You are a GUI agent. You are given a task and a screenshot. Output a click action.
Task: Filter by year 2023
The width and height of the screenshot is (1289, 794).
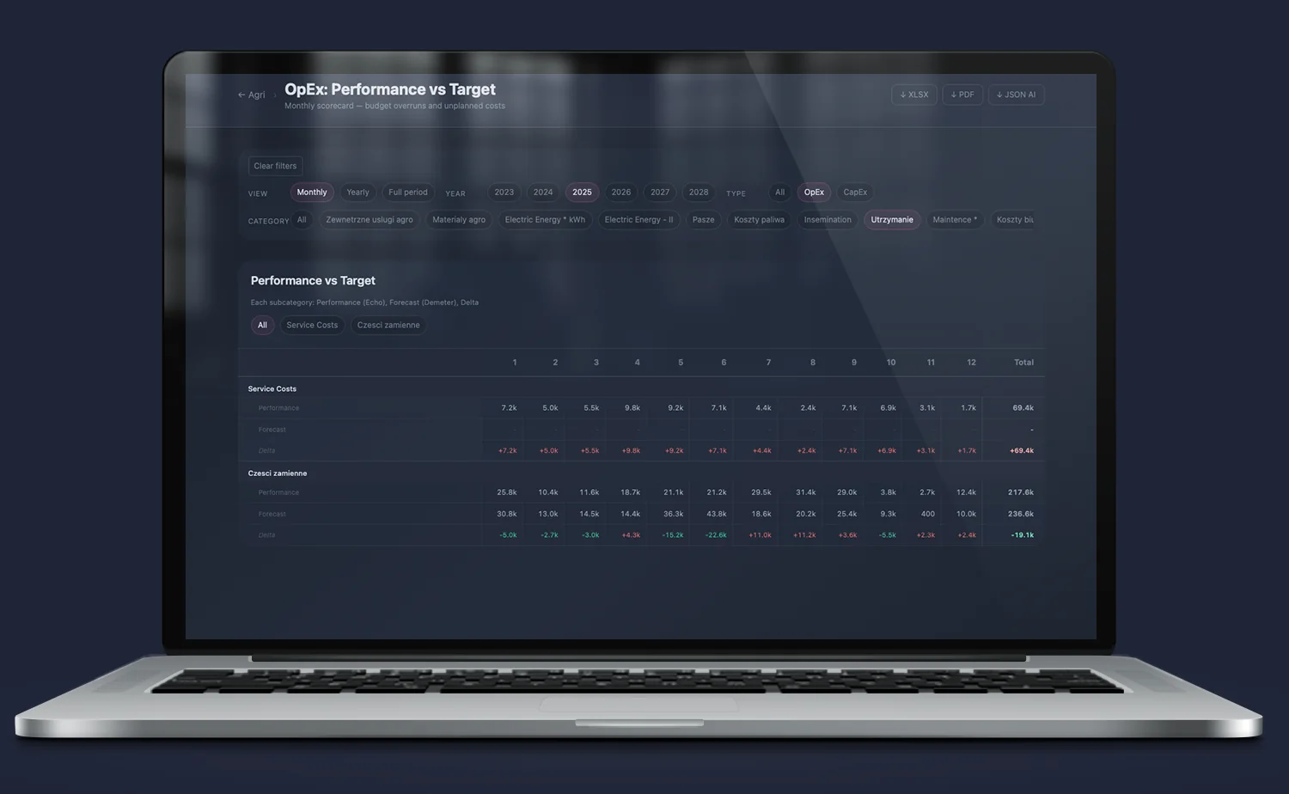[504, 192]
